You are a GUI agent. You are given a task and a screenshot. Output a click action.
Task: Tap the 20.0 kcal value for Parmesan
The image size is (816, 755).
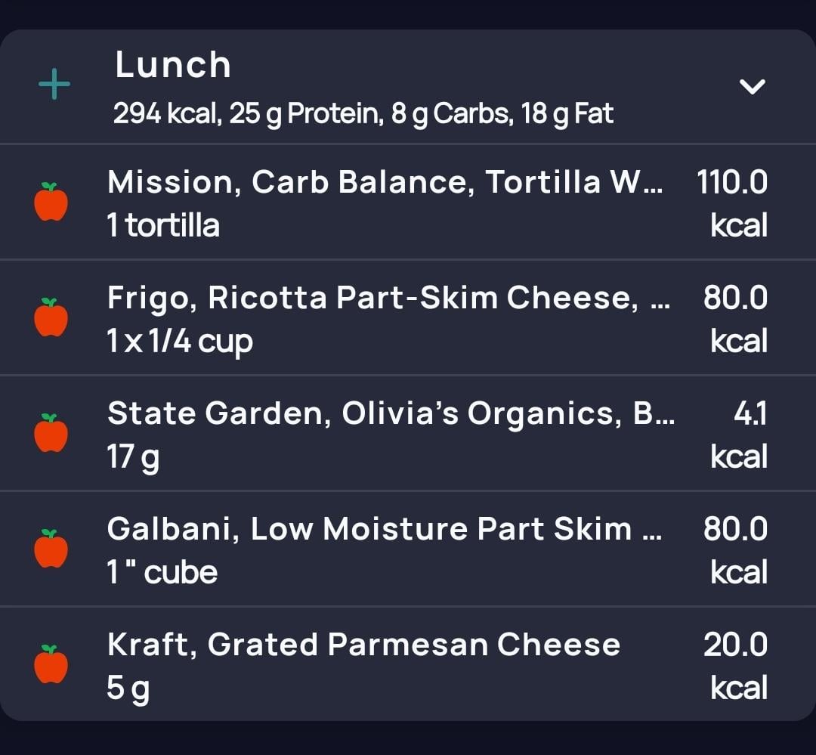[x=735, y=665]
